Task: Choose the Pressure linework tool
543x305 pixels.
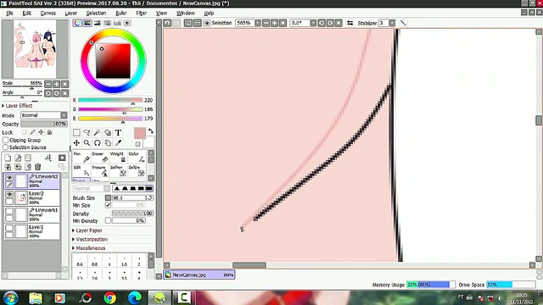Action: 100,171
